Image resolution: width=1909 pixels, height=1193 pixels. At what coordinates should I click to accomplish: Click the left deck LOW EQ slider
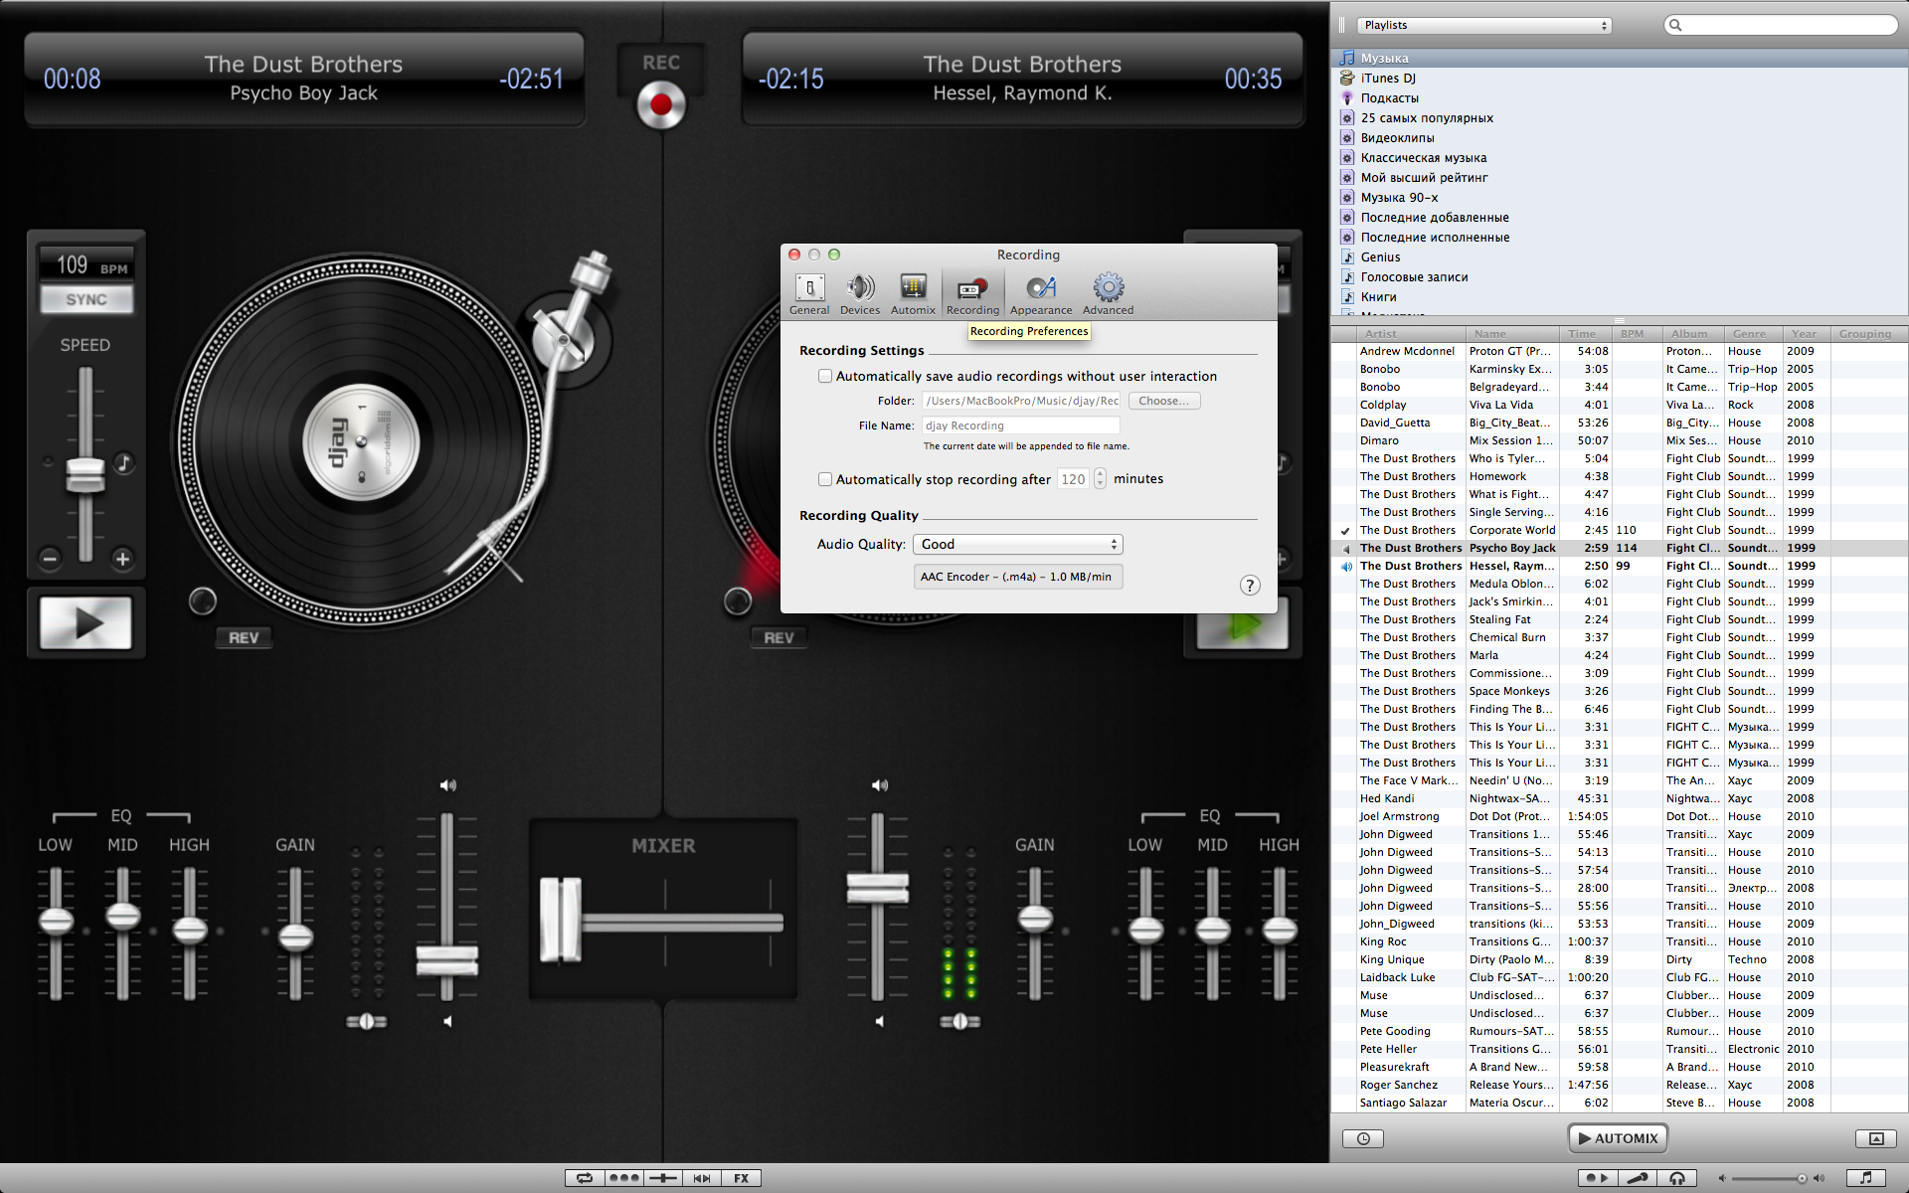click(x=56, y=921)
